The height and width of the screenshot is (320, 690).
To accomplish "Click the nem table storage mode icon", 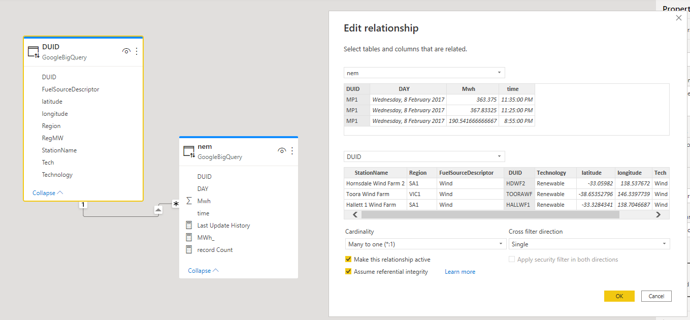I will (x=189, y=151).
